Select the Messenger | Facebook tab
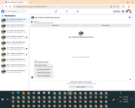The width and height of the screenshot is (135, 108). point(16,2)
